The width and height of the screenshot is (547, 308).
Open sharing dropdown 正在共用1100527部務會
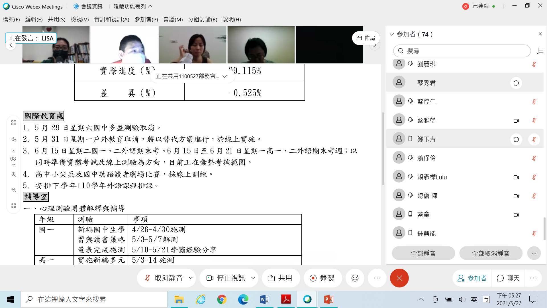[x=191, y=76]
